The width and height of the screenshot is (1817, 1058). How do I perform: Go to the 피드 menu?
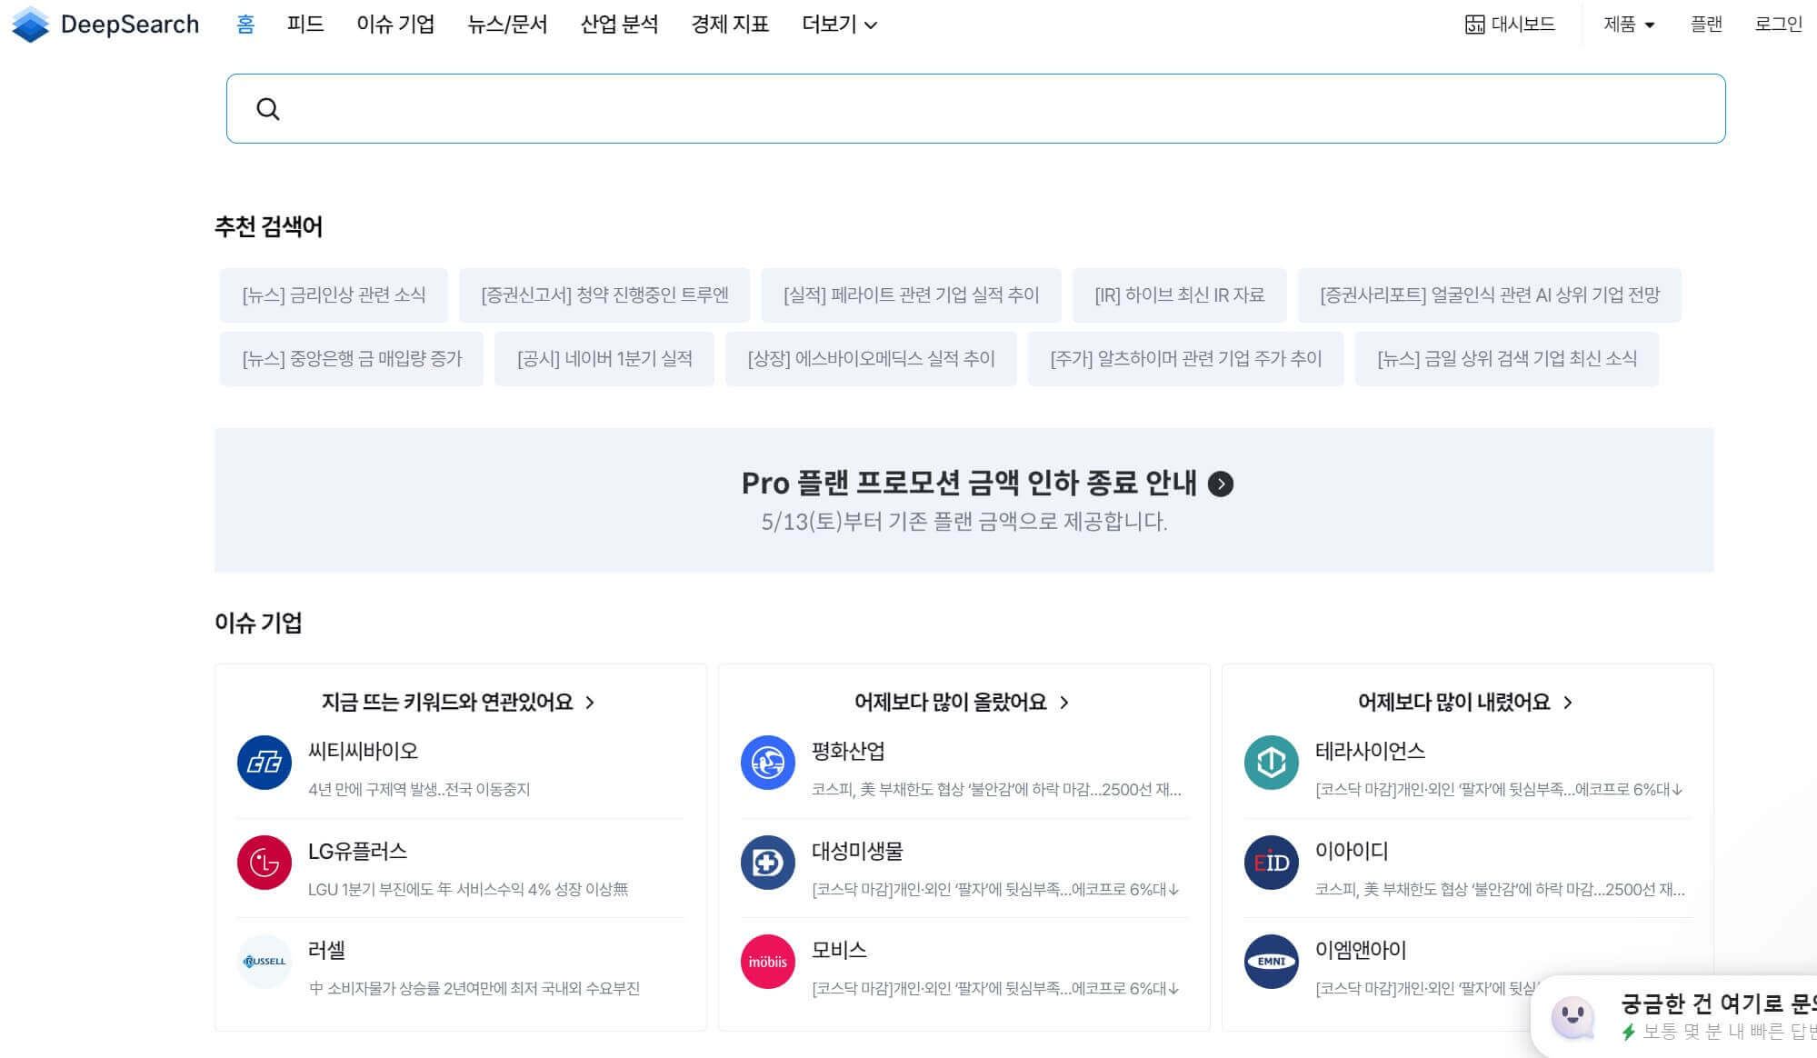point(305,25)
